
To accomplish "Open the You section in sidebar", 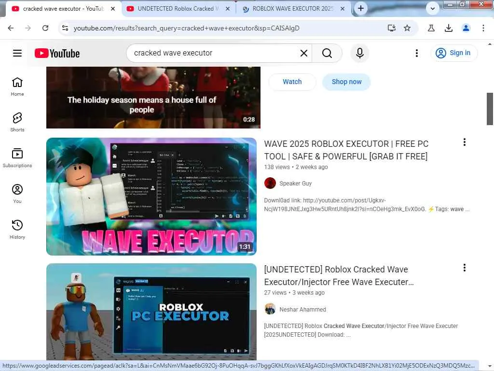I will (x=17, y=194).
